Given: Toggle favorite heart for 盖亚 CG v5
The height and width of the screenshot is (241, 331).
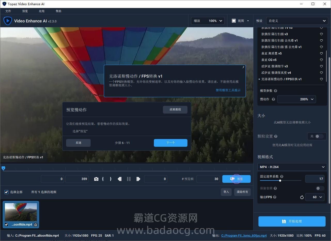Looking at the screenshot, I should [321, 60].
